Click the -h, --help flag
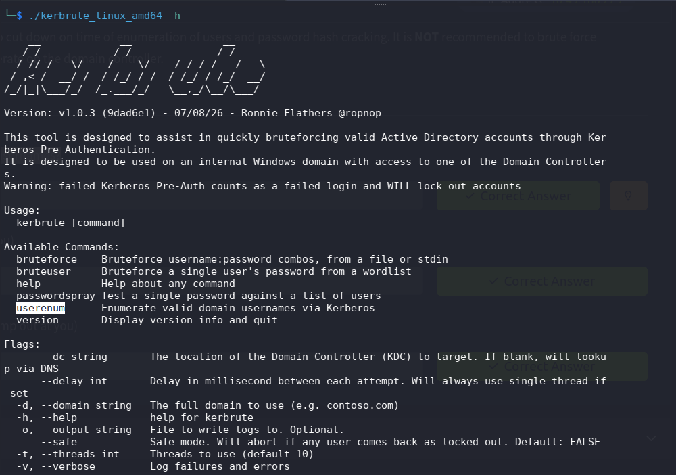Image resolution: width=676 pixels, height=475 pixels. coord(47,417)
